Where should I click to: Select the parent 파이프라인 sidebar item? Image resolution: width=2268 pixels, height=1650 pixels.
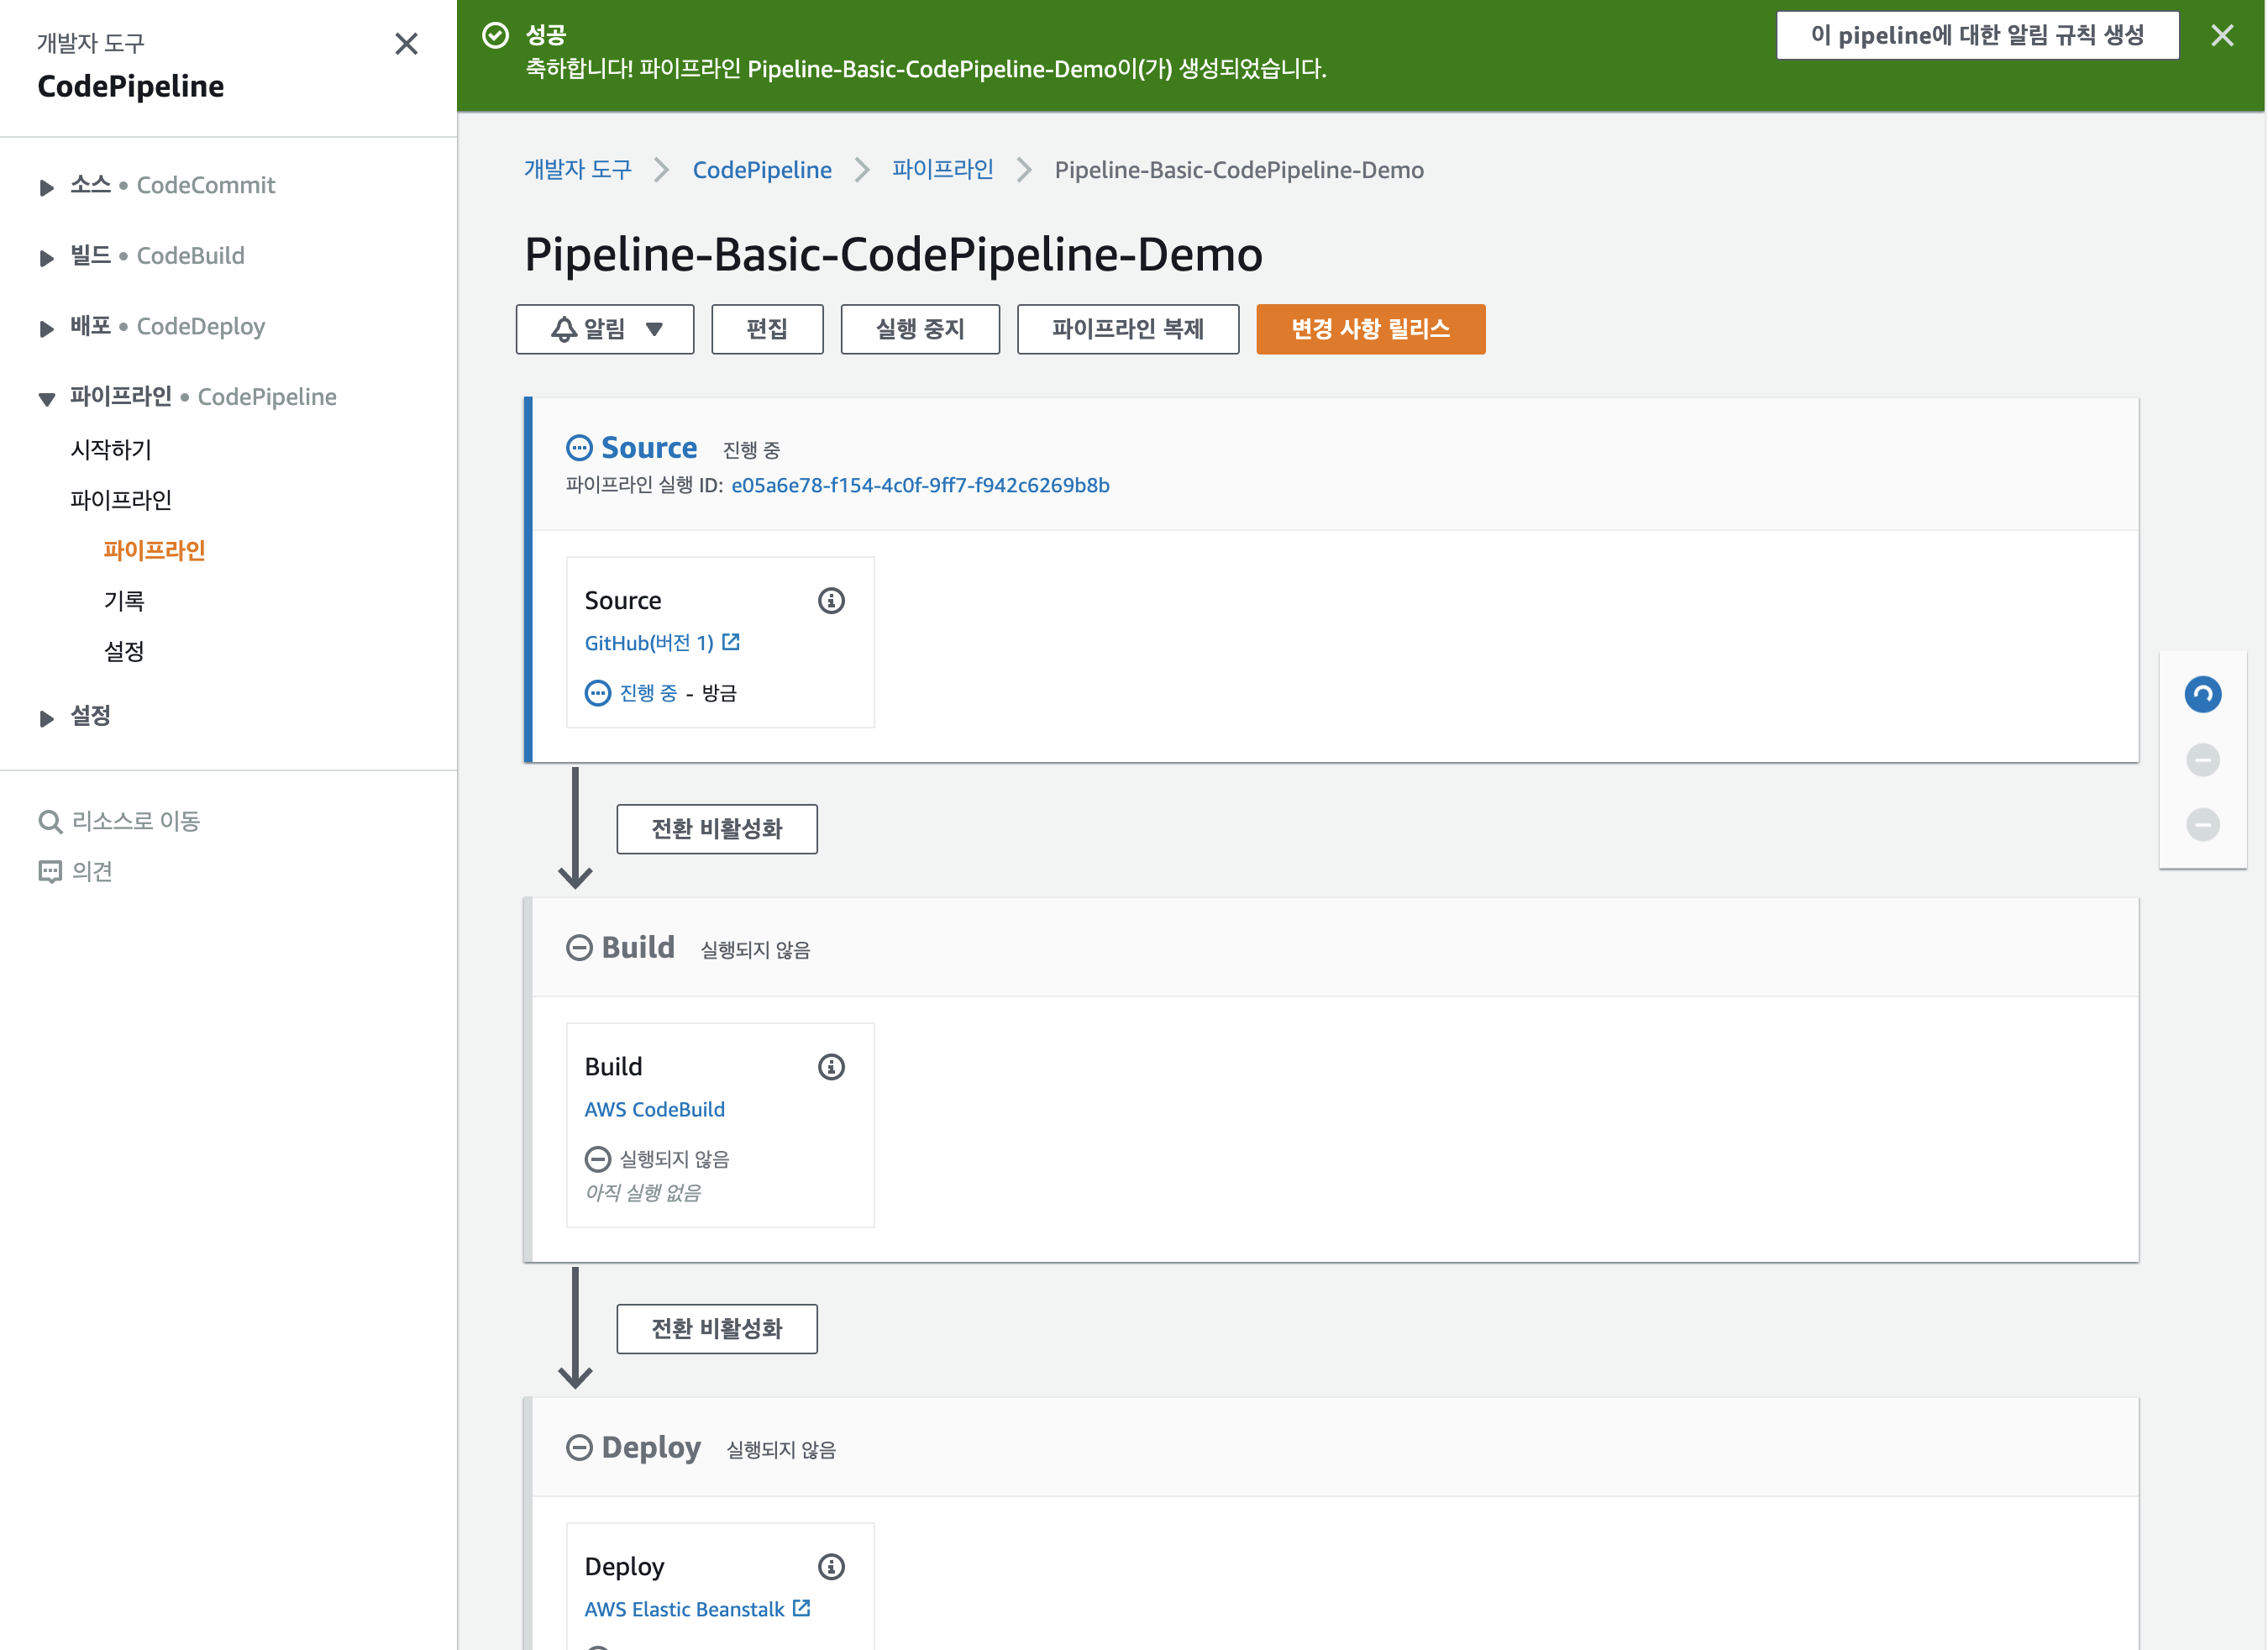point(121,500)
